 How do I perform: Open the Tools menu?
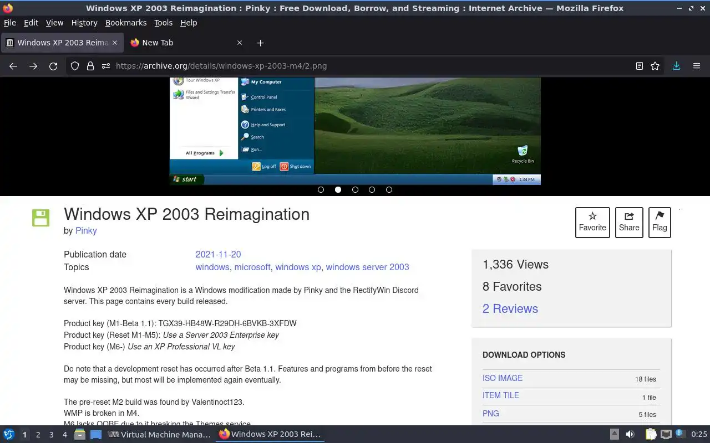coord(164,23)
